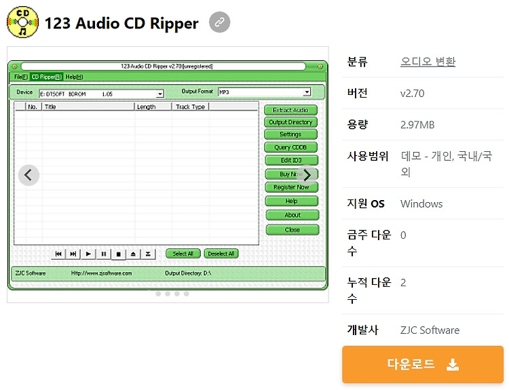This screenshot has width=509, height=390.
Task: Skip to next track button
Action: (x=73, y=254)
